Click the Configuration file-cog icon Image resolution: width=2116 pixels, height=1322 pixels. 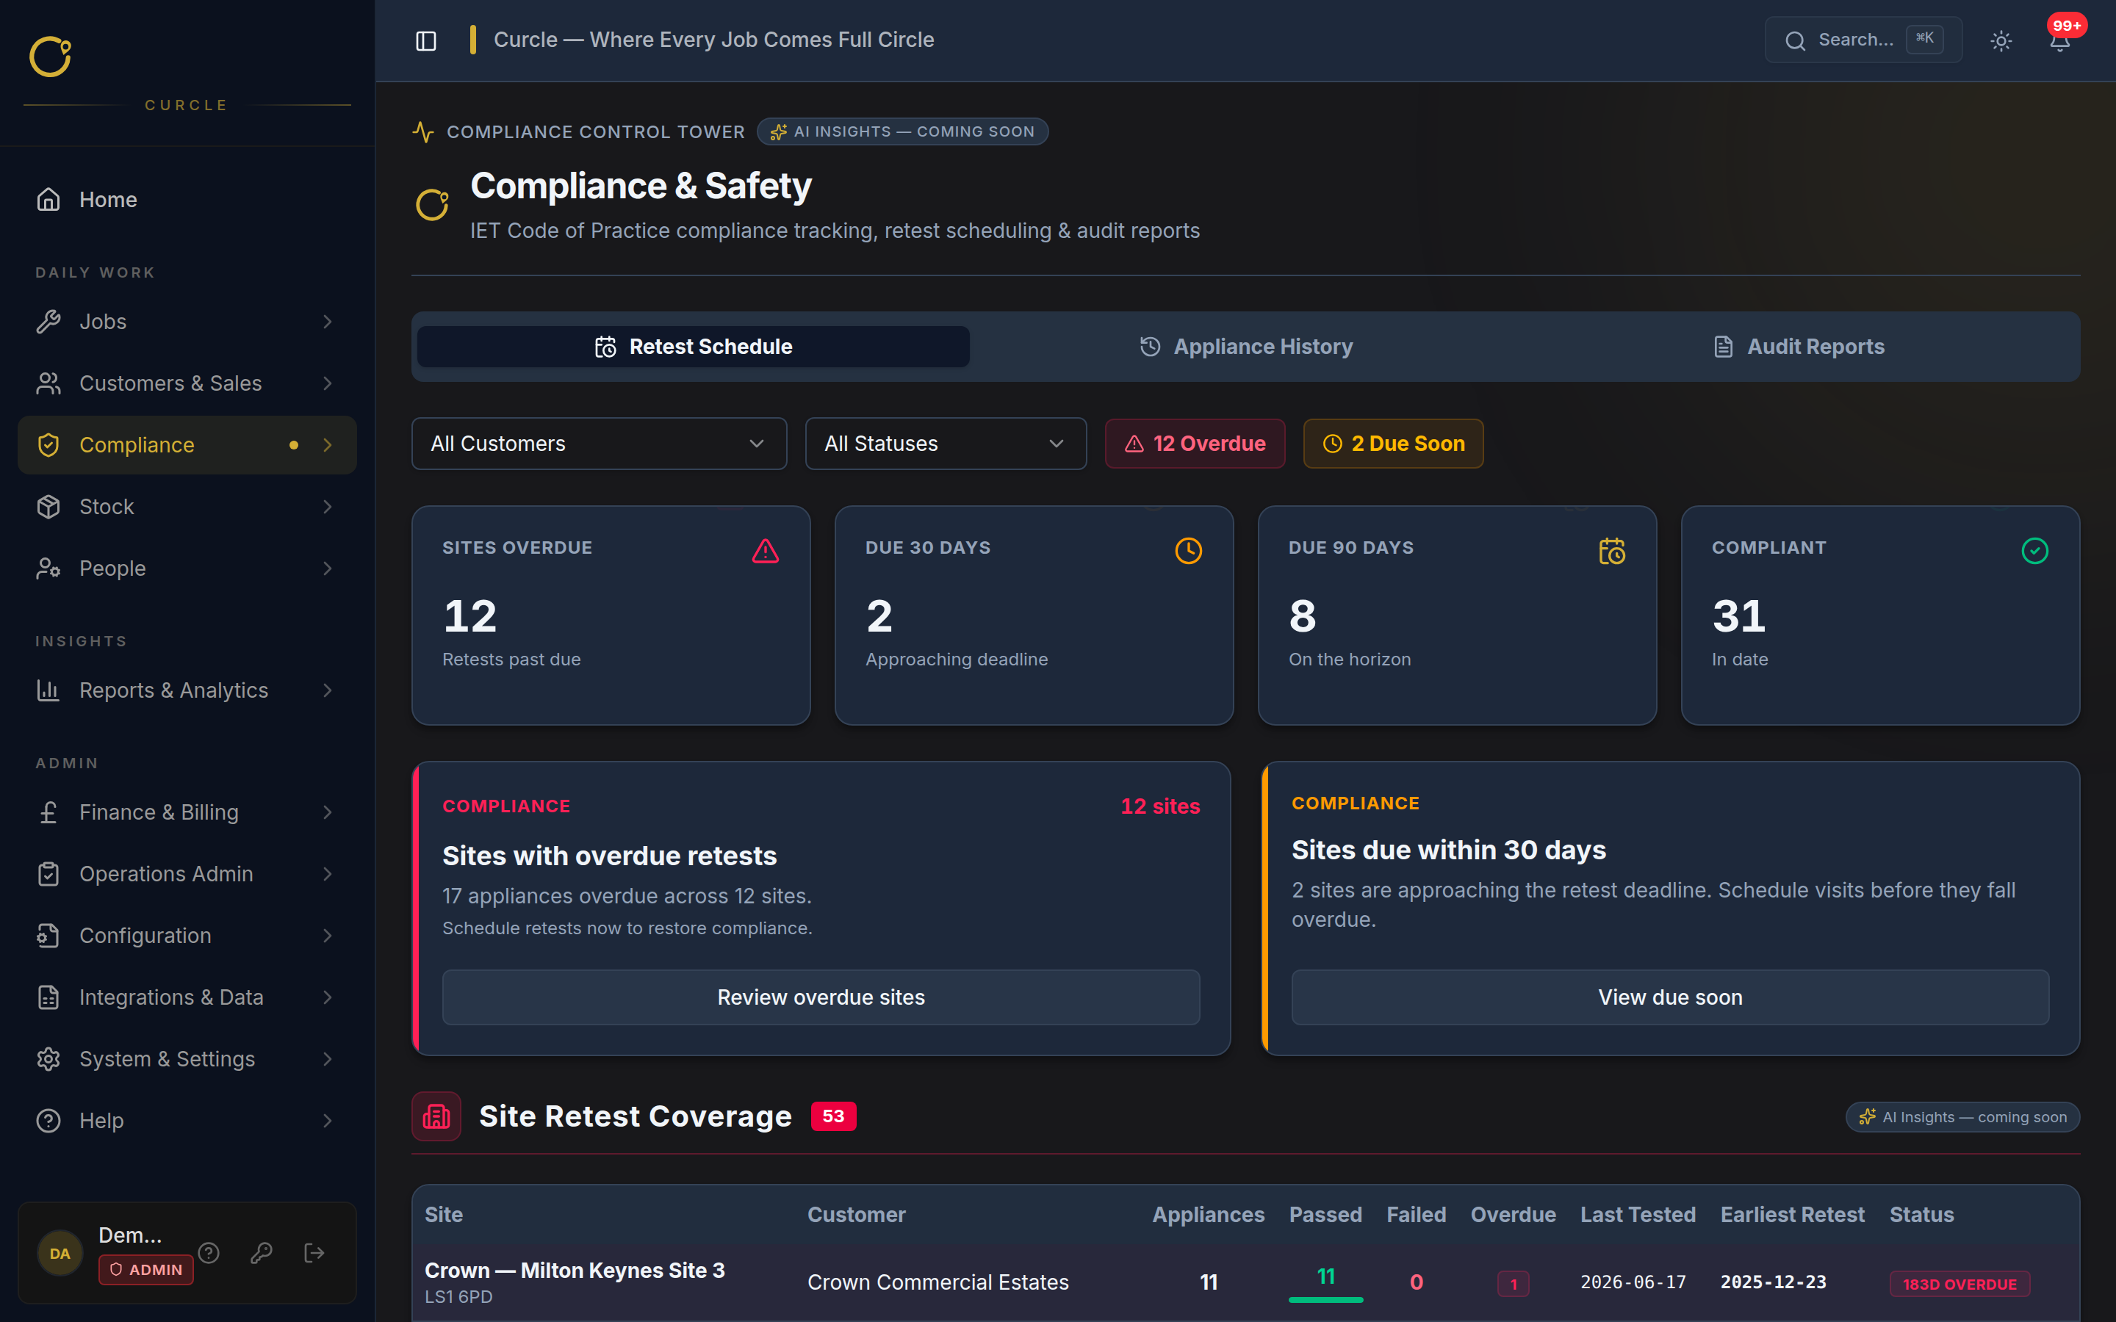click(x=48, y=936)
